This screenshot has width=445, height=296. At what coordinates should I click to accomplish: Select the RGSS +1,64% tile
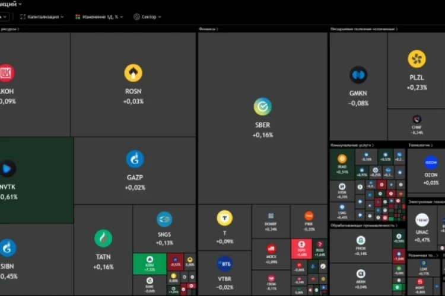tap(320, 249)
